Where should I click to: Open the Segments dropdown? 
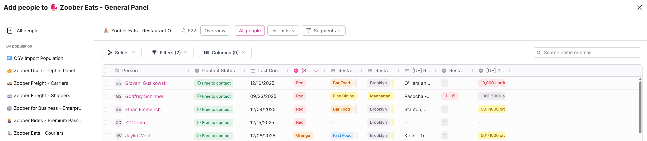tap(323, 31)
